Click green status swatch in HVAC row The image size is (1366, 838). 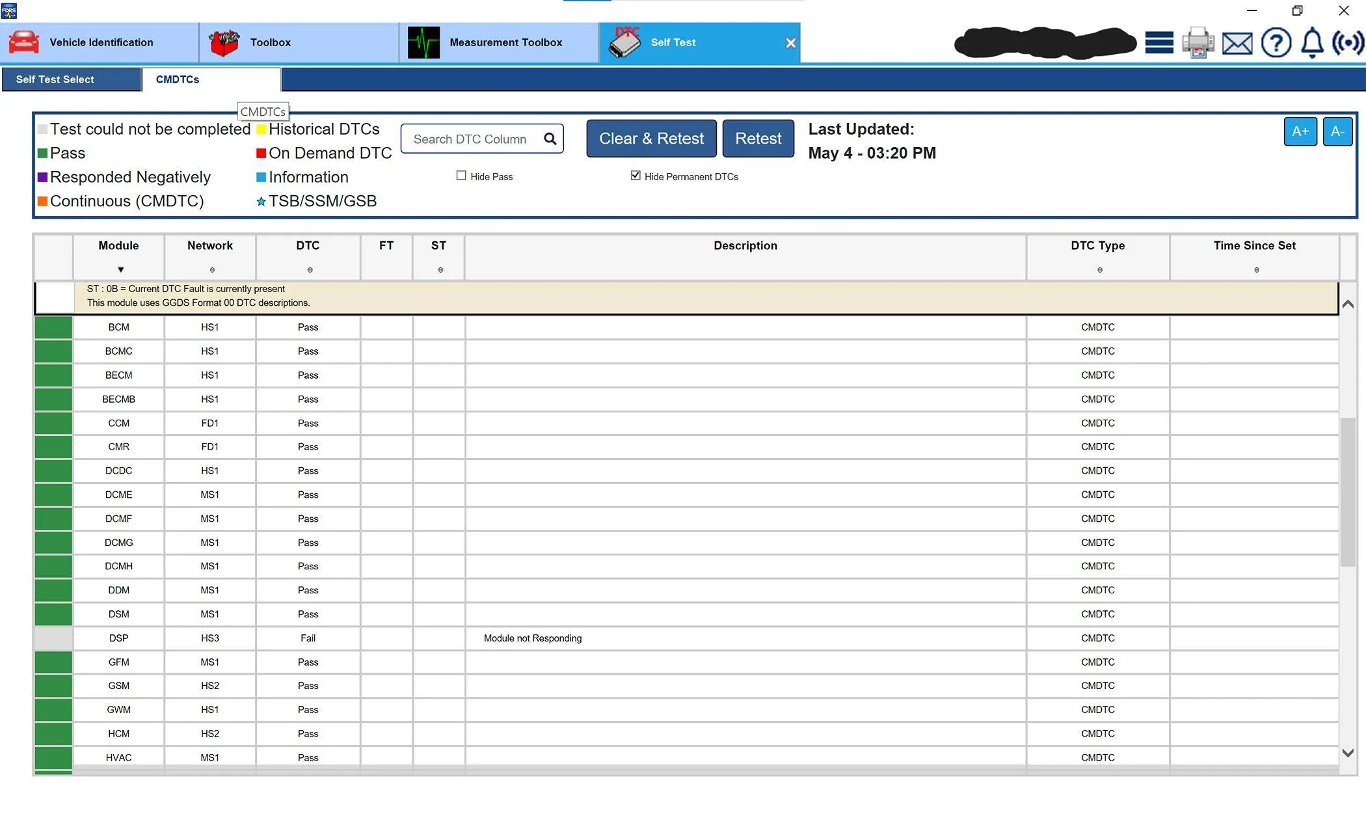(x=53, y=758)
